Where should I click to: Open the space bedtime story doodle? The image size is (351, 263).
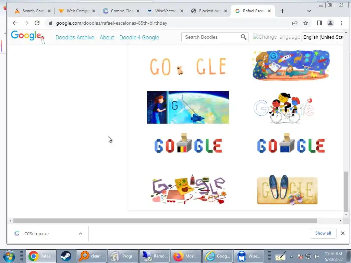click(291, 65)
